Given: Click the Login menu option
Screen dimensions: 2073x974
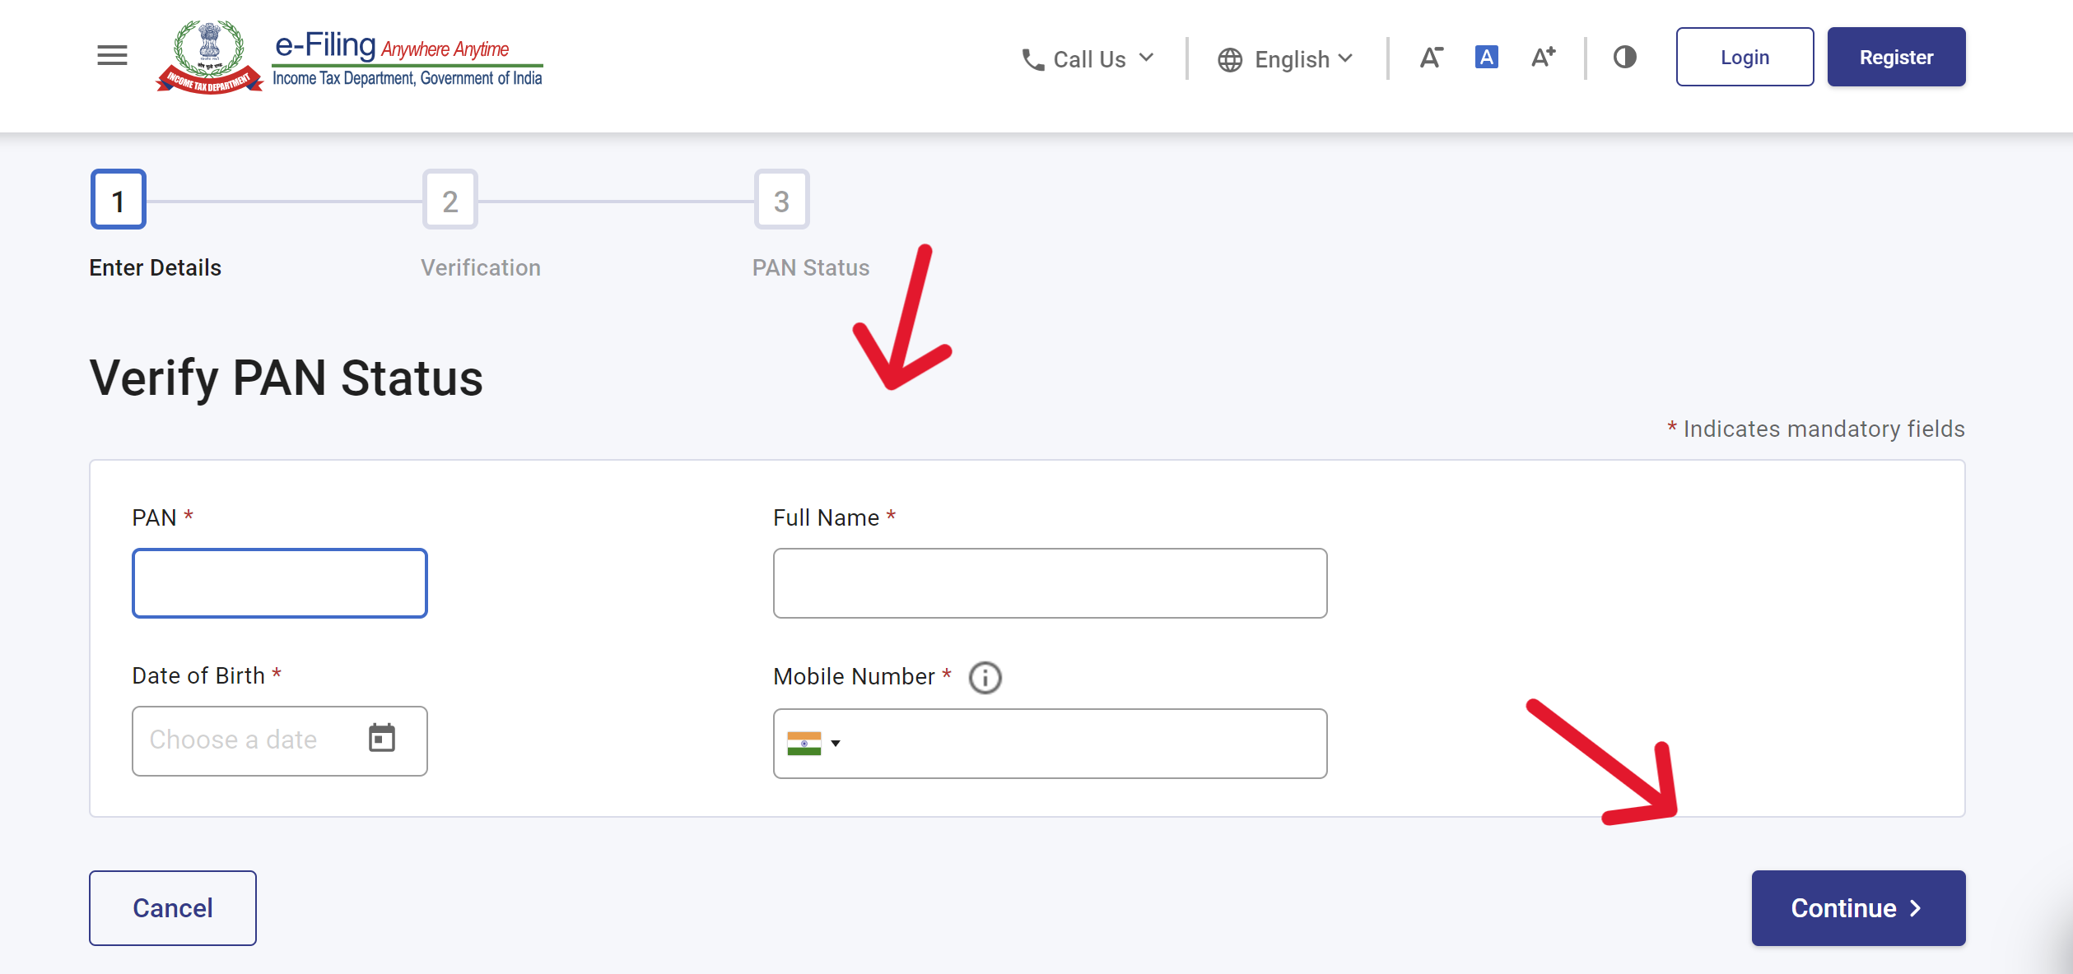Looking at the screenshot, I should click(1745, 57).
